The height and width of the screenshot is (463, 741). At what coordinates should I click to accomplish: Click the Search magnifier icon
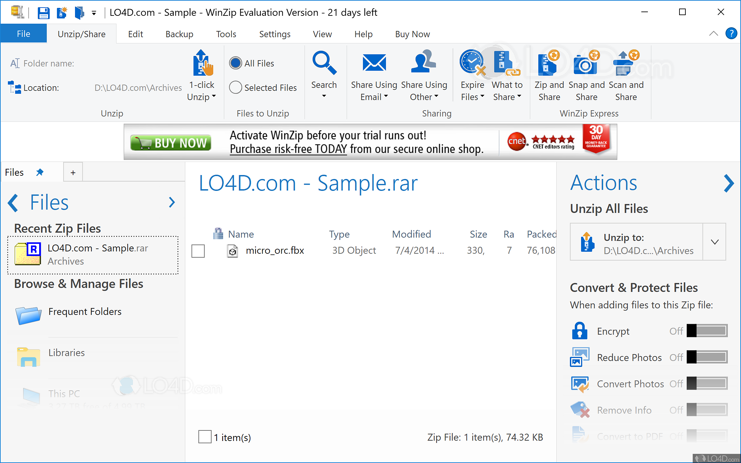point(324,63)
